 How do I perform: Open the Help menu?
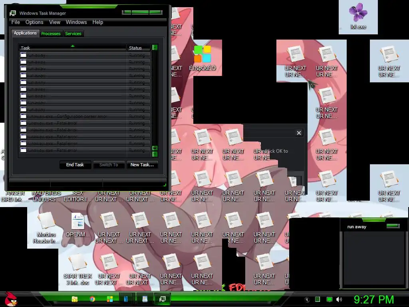coord(98,22)
